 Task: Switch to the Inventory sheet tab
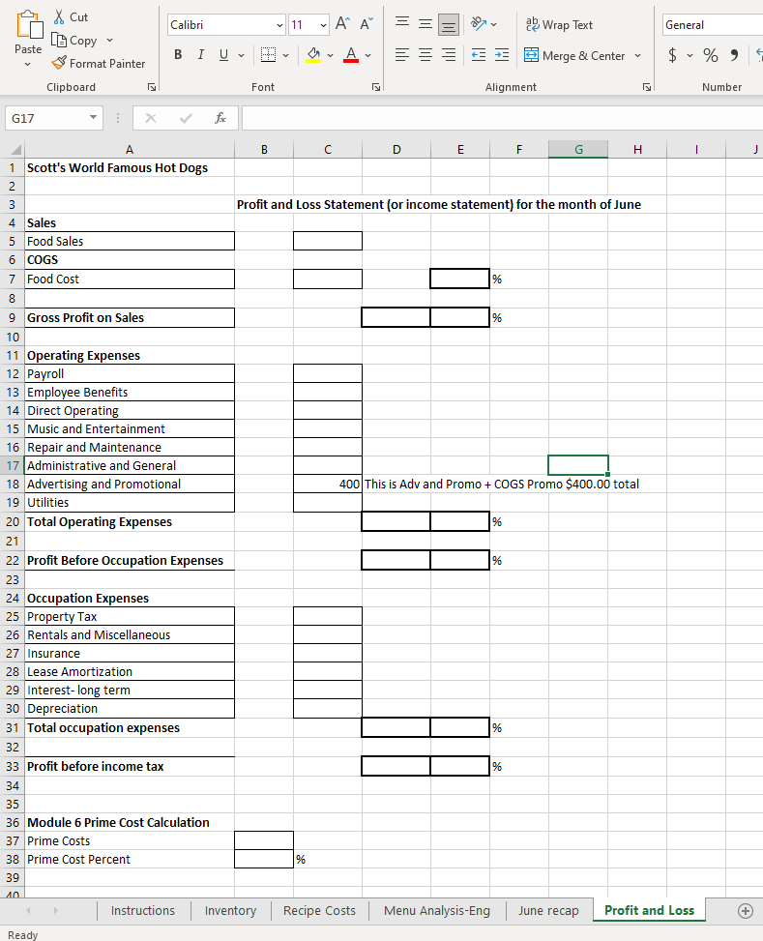point(230,910)
